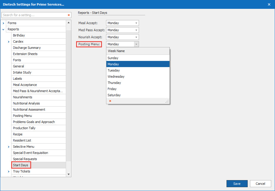Open the Cardex report settings
Viewport: 275px width, 191px height.
(38, 41)
